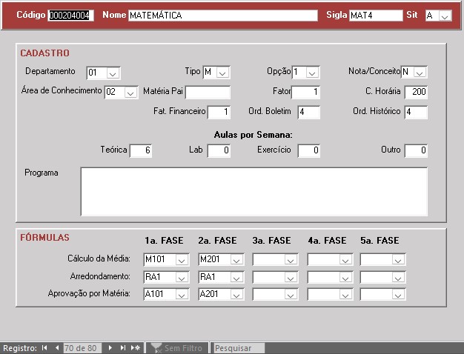This screenshot has width=464, height=354.
Task: Expand 3a. FASE Arredondamento dropdown
Action: tap(291, 278)
